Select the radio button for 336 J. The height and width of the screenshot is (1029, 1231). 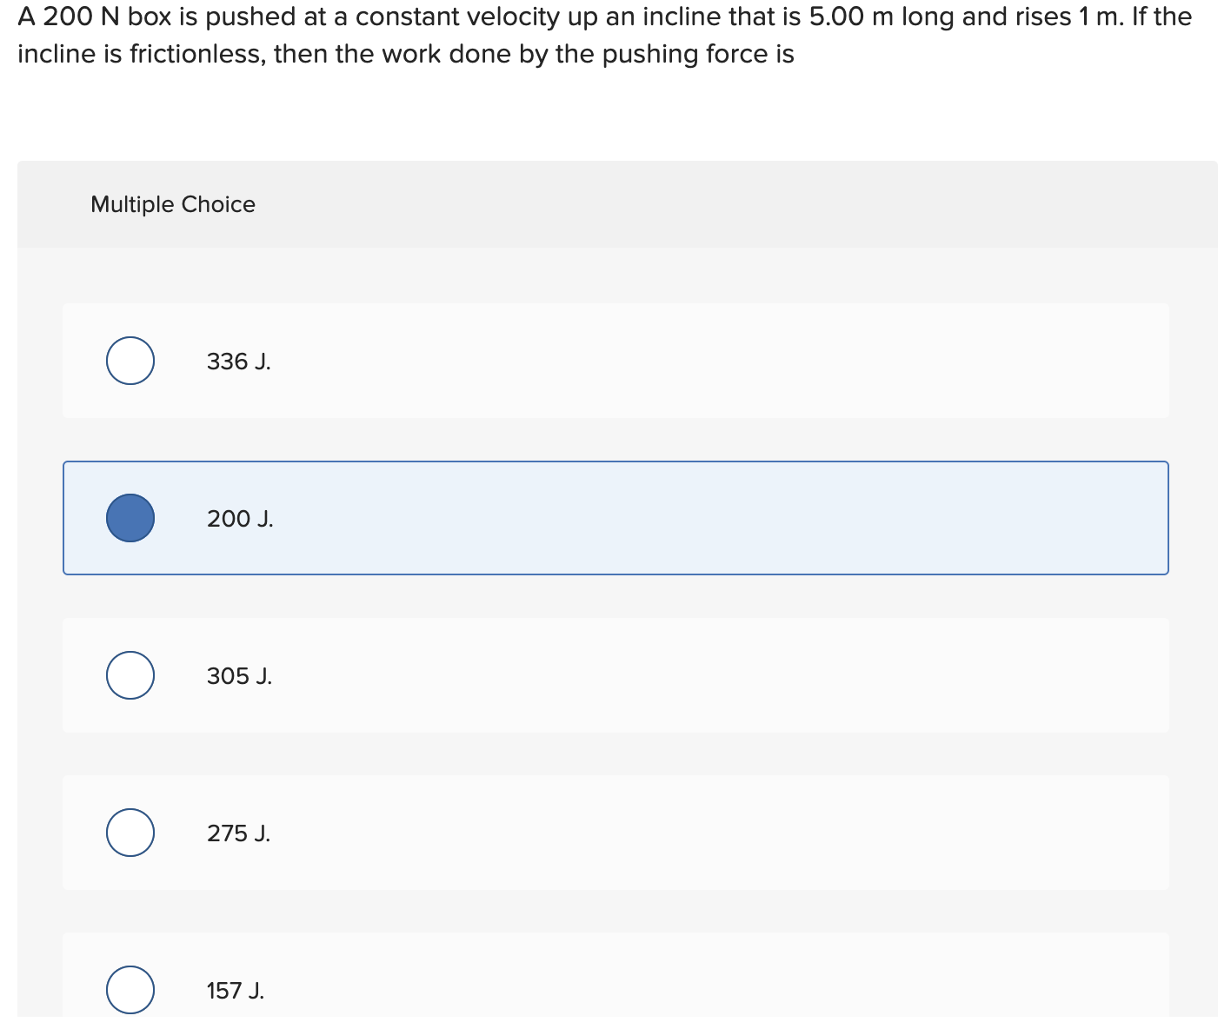point(130,361)
